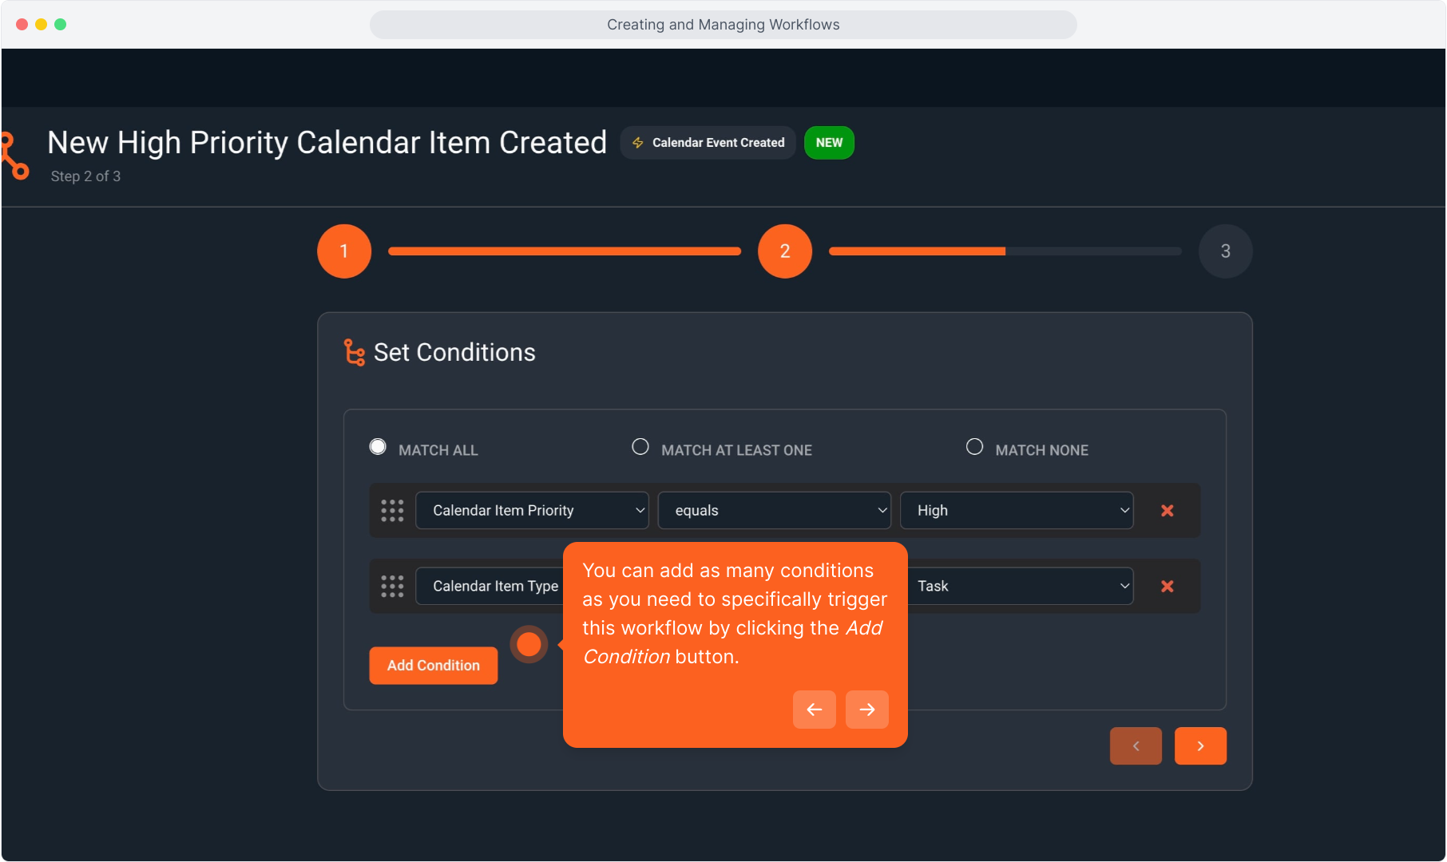Screen dimensions: 1447x862
Task: Grab the drag handle of the type condition
Action: [x=392, y=587]
